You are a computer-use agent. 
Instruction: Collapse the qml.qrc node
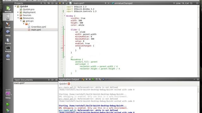[21, 21]
